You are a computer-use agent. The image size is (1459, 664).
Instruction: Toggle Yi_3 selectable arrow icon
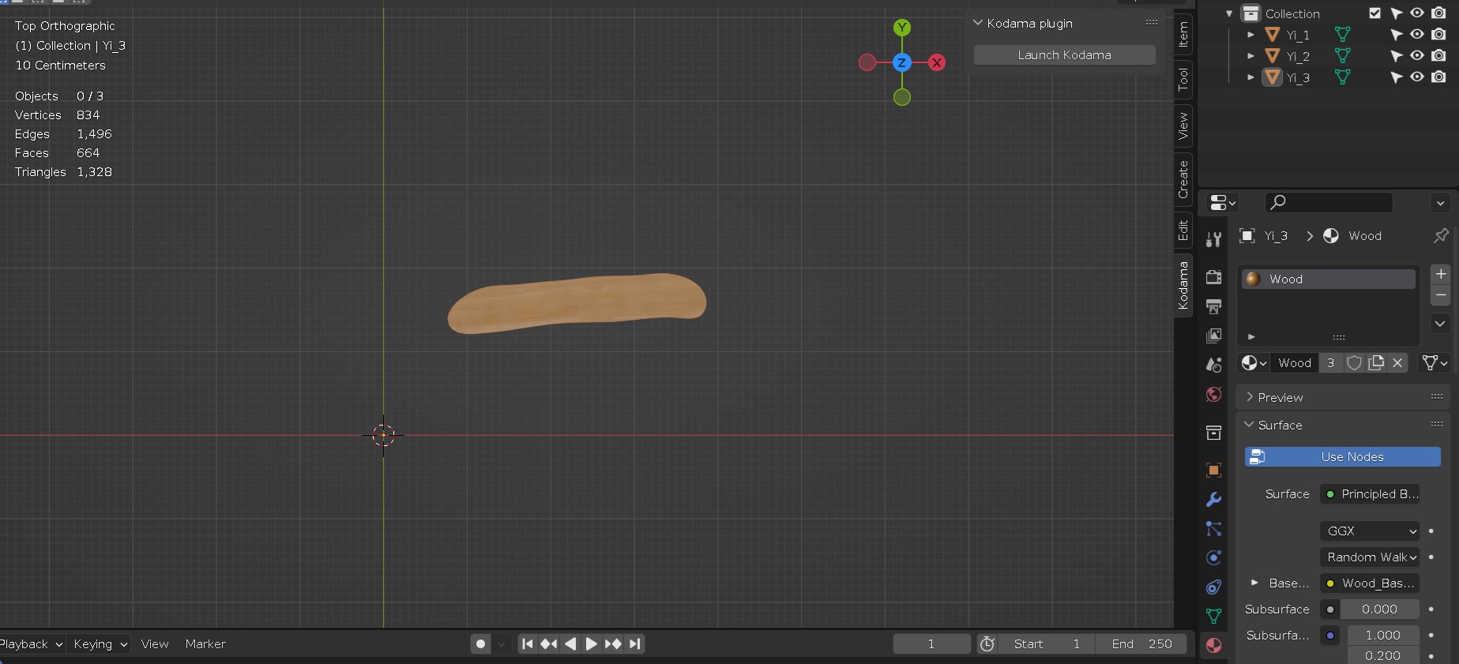tap(1396, 77)
